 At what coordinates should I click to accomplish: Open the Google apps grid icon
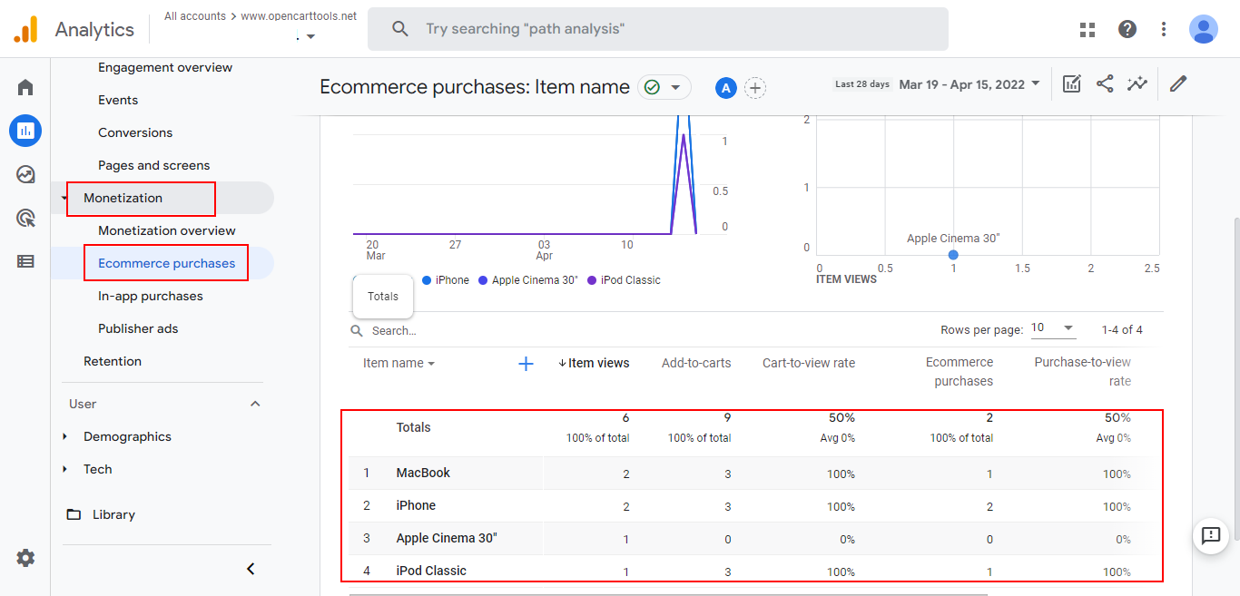pos(1087,29)
